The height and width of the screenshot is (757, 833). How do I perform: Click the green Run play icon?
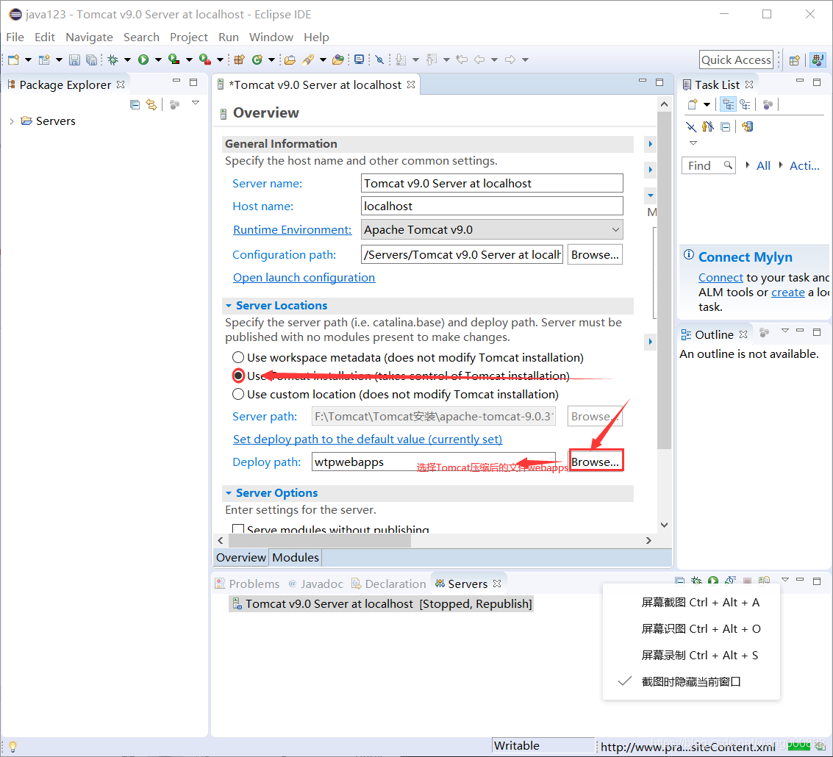(x=143, y=60)
